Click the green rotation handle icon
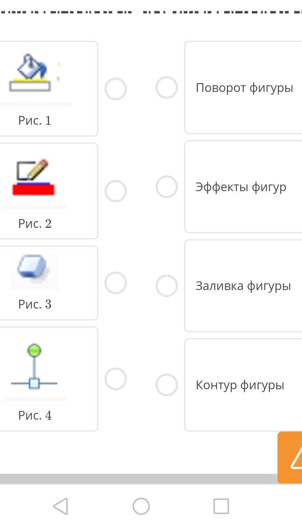The image size is (302, 529). click(x=34, y=350)
